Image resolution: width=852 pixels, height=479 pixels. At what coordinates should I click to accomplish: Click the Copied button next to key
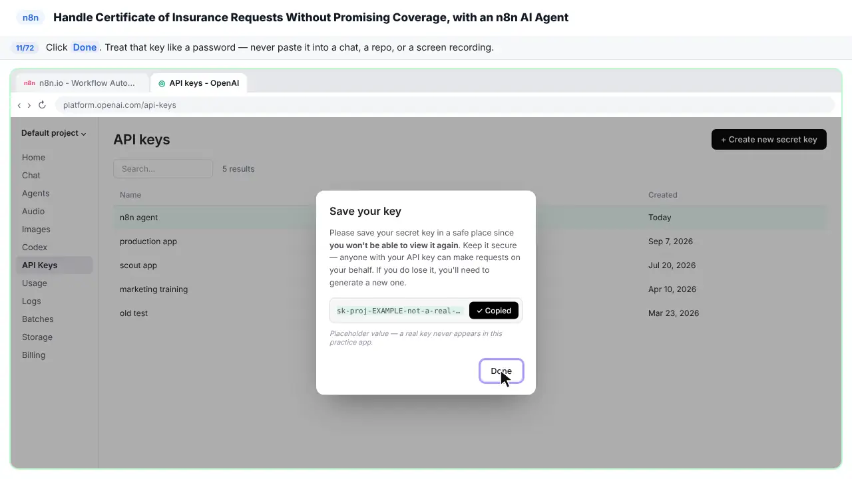[494, 311]
